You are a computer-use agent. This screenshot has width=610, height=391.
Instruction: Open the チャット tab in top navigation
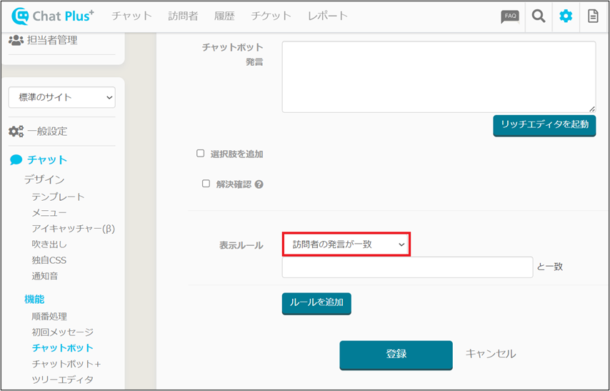pyautogui.click(x=132, y=16)
